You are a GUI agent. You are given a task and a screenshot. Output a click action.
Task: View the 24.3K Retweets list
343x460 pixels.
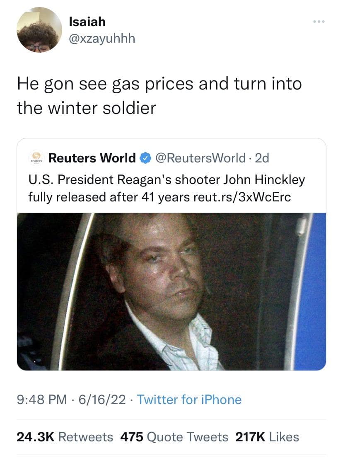pos(64,436)
